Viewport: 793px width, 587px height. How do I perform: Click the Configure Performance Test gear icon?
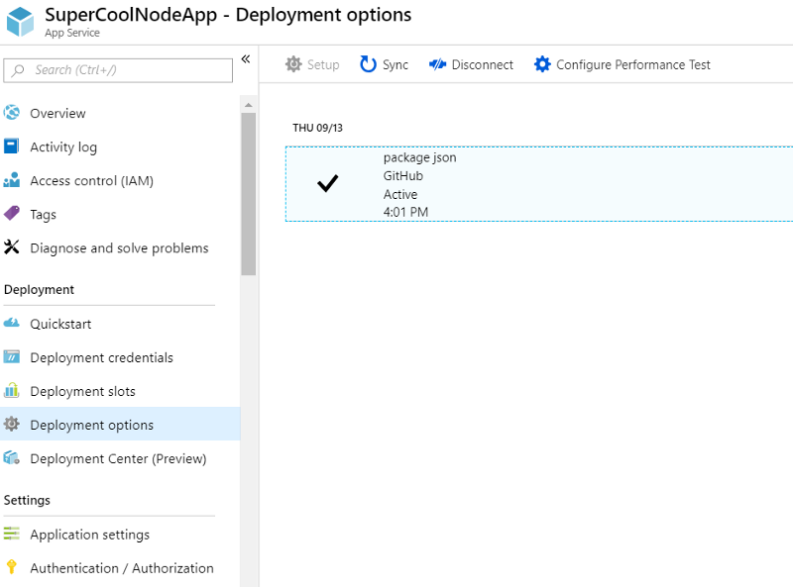[542, 64]
